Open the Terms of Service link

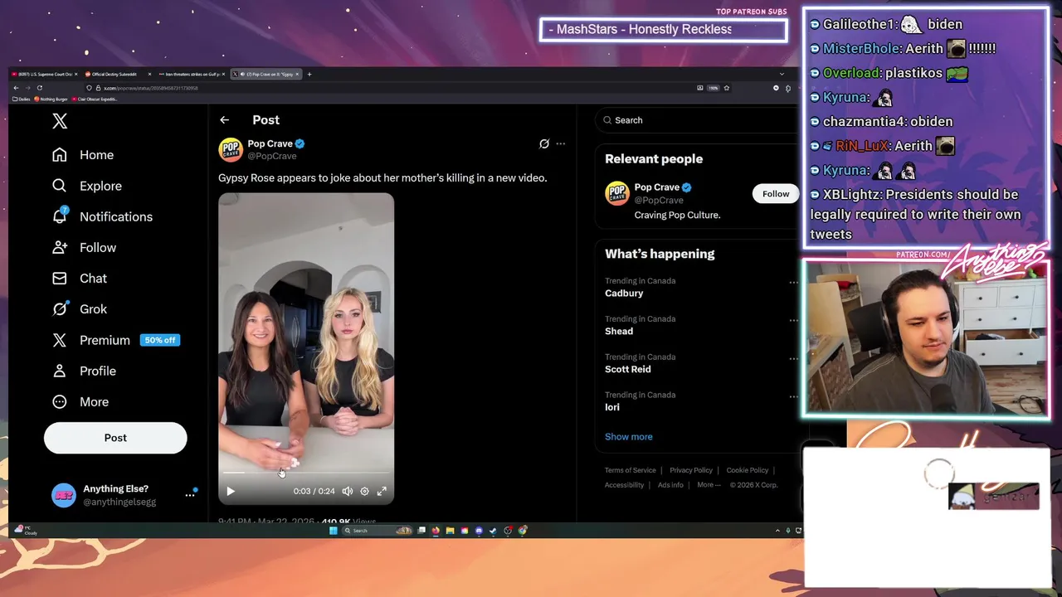pyautogui.click(x=631, y=470)
